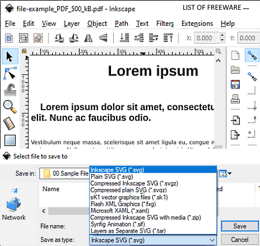The height and width of the screenshot is (246, 260).
Task: Open the Path menu
Action: 121,24
